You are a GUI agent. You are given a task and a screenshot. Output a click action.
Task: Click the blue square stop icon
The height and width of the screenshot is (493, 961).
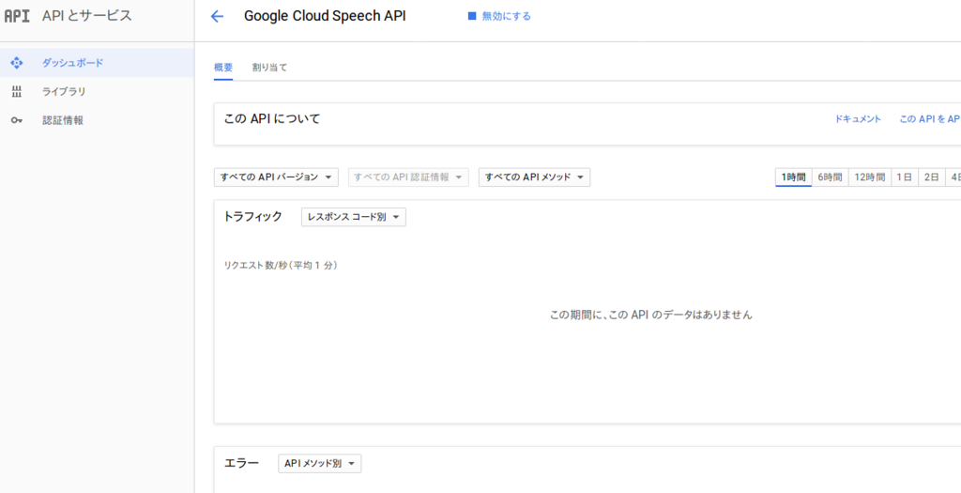pos(472,17)
